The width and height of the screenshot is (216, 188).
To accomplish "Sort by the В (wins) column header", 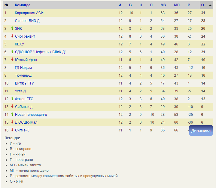I will tap(130, 5).
